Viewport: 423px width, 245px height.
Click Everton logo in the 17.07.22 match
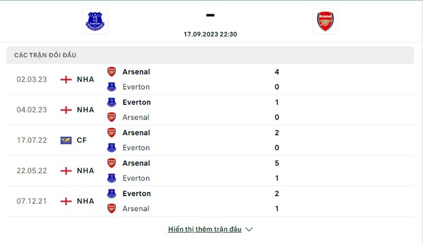point(112,148)
